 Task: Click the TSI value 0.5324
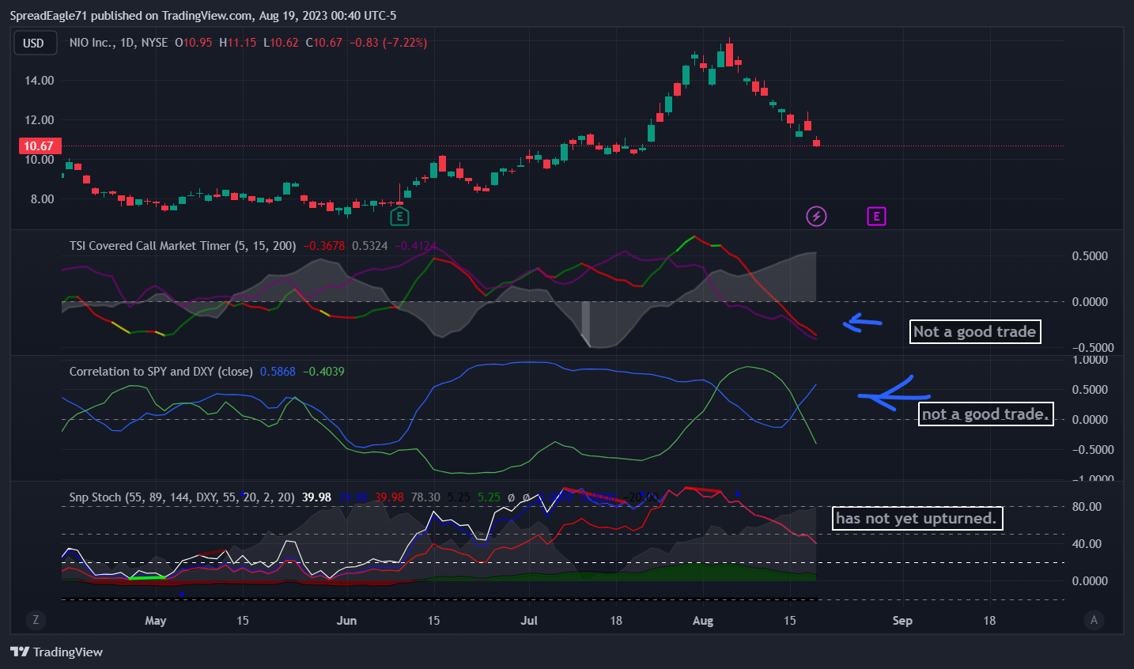click(370, 246)
